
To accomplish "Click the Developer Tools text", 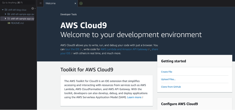I will 69,15.
